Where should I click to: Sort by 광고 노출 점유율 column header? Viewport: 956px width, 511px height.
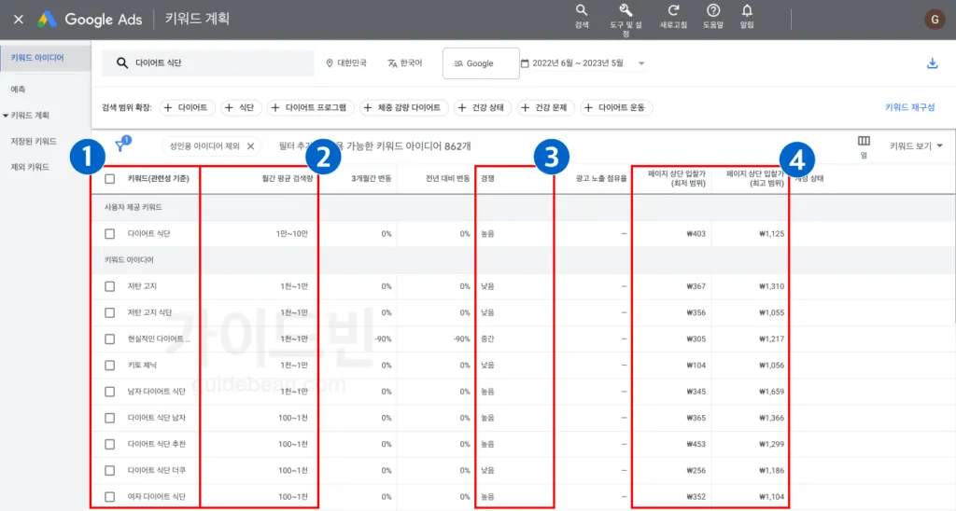click(x=601, y=178)
